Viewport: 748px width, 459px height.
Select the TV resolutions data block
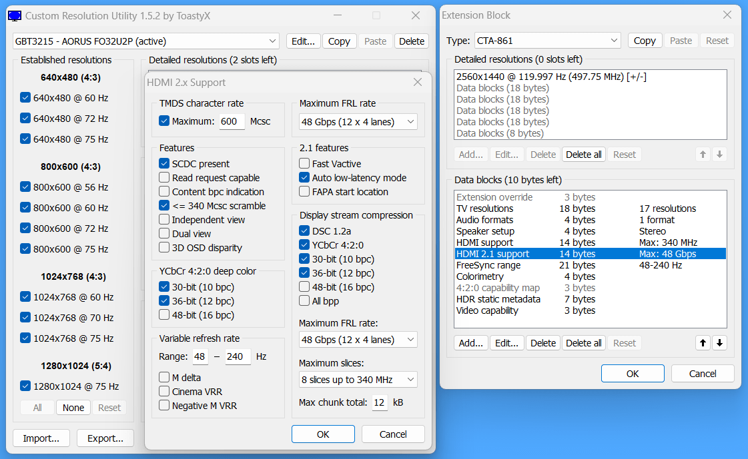coord(590,209)
